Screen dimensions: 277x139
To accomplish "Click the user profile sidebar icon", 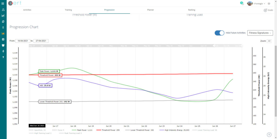I will [3, 10].
